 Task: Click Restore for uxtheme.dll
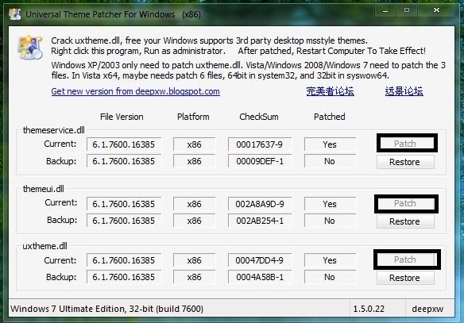[405, 278]
